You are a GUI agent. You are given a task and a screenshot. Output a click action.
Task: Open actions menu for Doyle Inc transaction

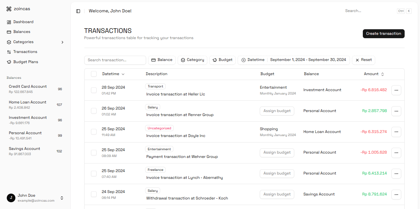pos(396,132)
